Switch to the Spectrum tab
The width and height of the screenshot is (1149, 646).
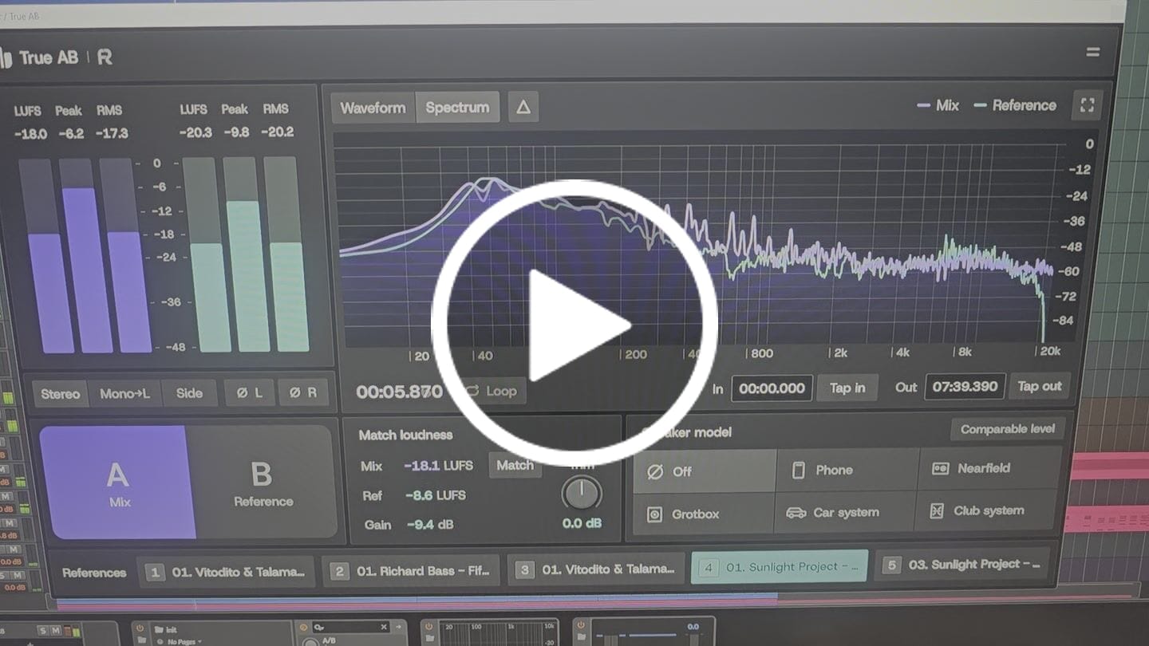pos(457,107)
